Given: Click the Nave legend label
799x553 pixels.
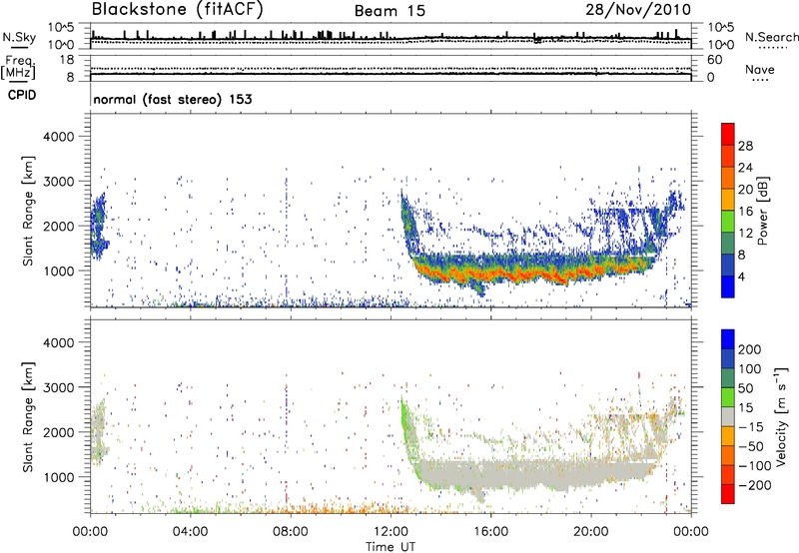Looking at the screenshot, I should coord(760,69).
